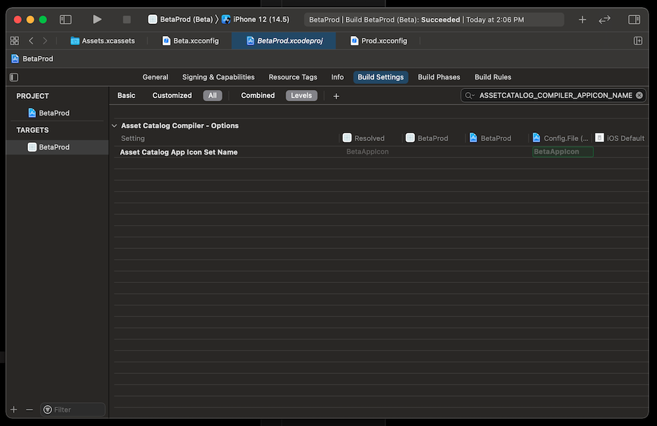Click target BetaProd column header
Screen dimensions: 657x426
(427, 138)
